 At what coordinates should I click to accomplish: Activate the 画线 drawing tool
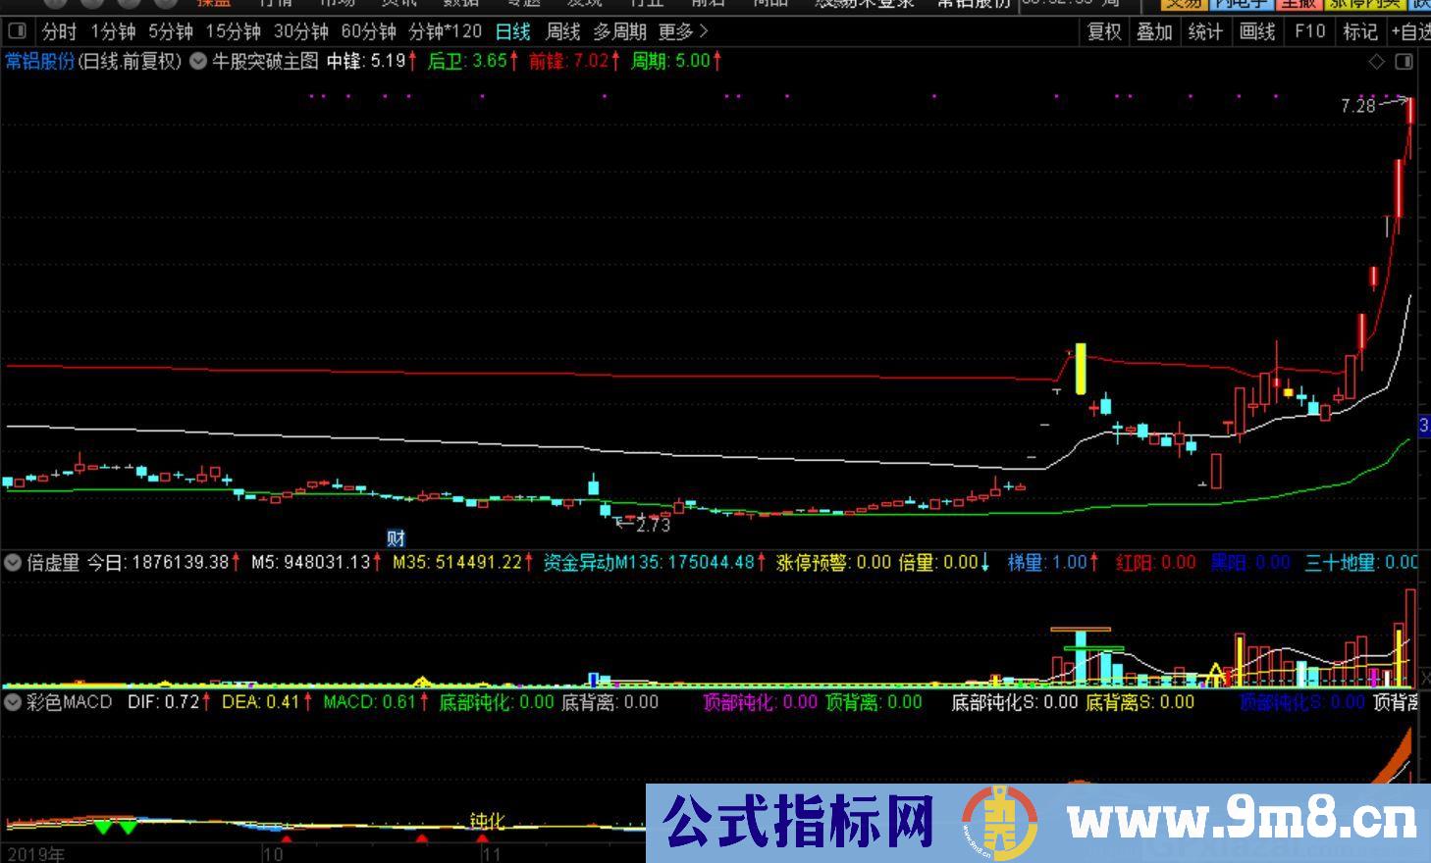point(1257,32)
